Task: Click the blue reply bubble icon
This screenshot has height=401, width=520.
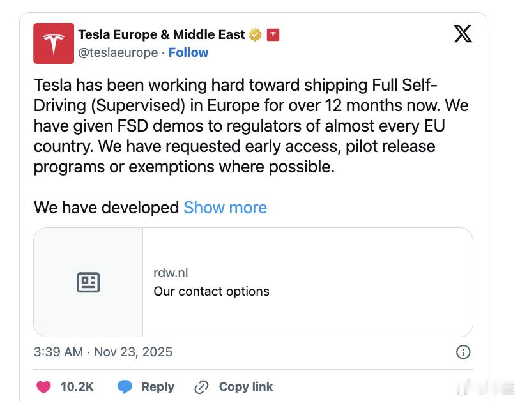Action: click(125, 386)
